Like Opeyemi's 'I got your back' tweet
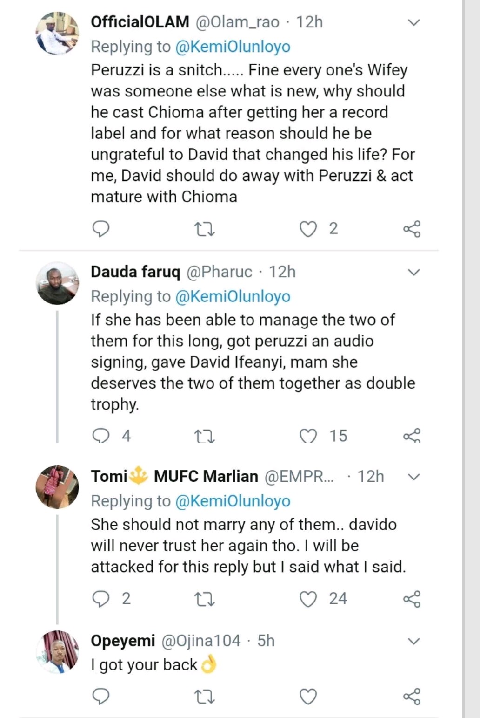The image size is (480, 718). [x=307, y=697]
